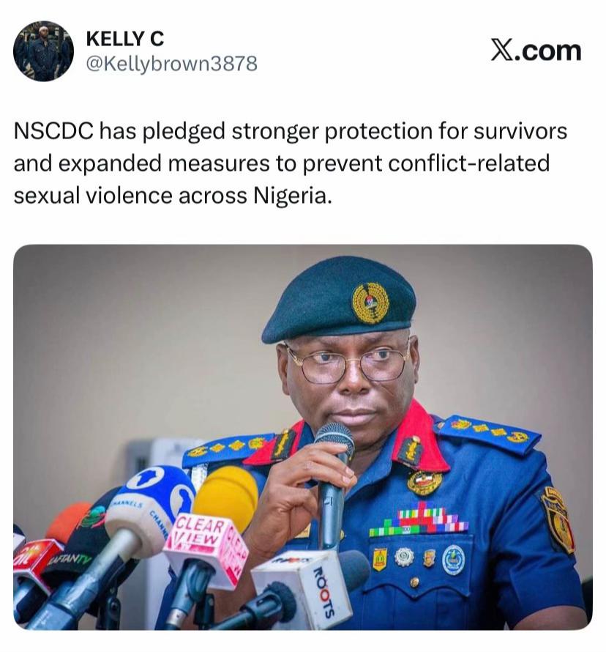Open KELLY C's profile avatar
The height and width of the screenshot is (652, 606).
click(x=44, y=51)
